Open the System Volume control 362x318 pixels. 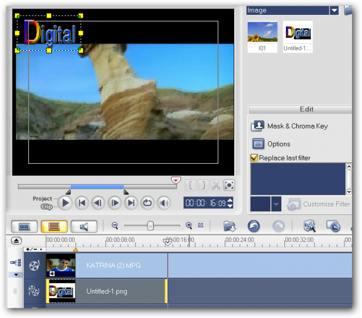pos(164,204)
